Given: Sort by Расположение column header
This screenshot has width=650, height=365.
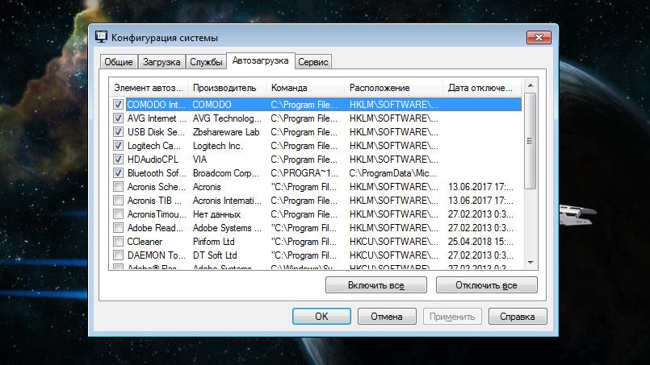Looking at the screenshot, I should pyautogui.click(x=393, y=88).
